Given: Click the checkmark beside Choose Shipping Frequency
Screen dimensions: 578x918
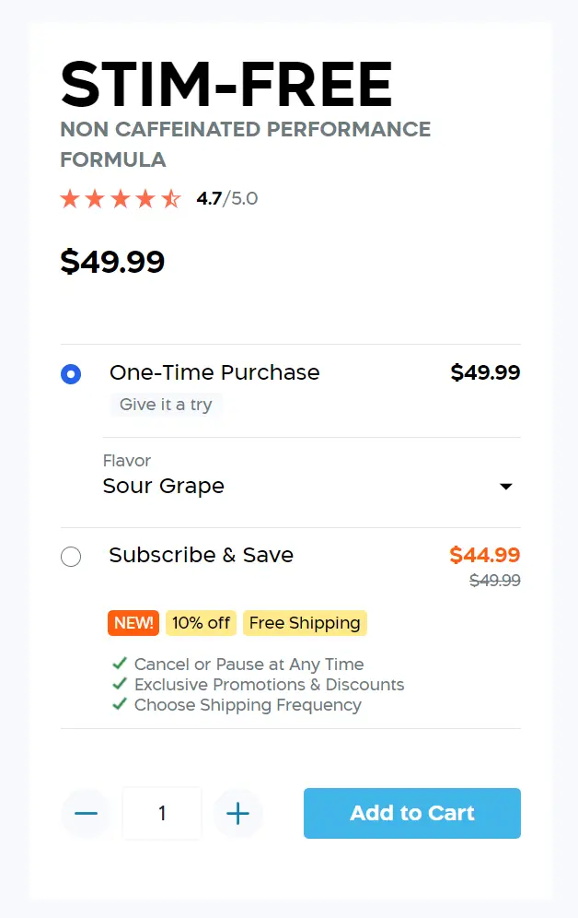Looking at the screenshot, I should point(119,704).
